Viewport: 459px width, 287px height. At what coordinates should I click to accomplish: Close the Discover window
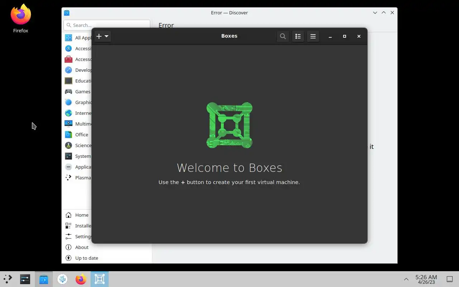(x=392, y=13)
